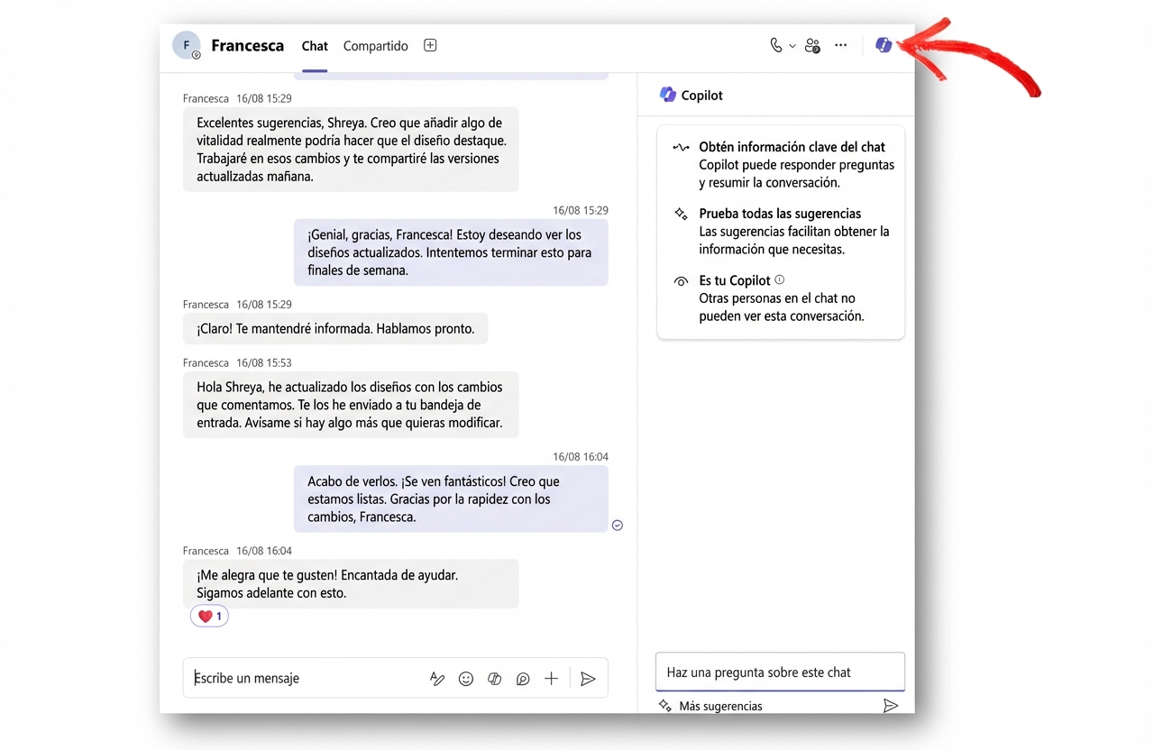Click the Copilot question input field

780,672
